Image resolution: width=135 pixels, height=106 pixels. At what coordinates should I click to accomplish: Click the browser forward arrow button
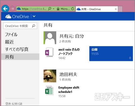(12, 9)
